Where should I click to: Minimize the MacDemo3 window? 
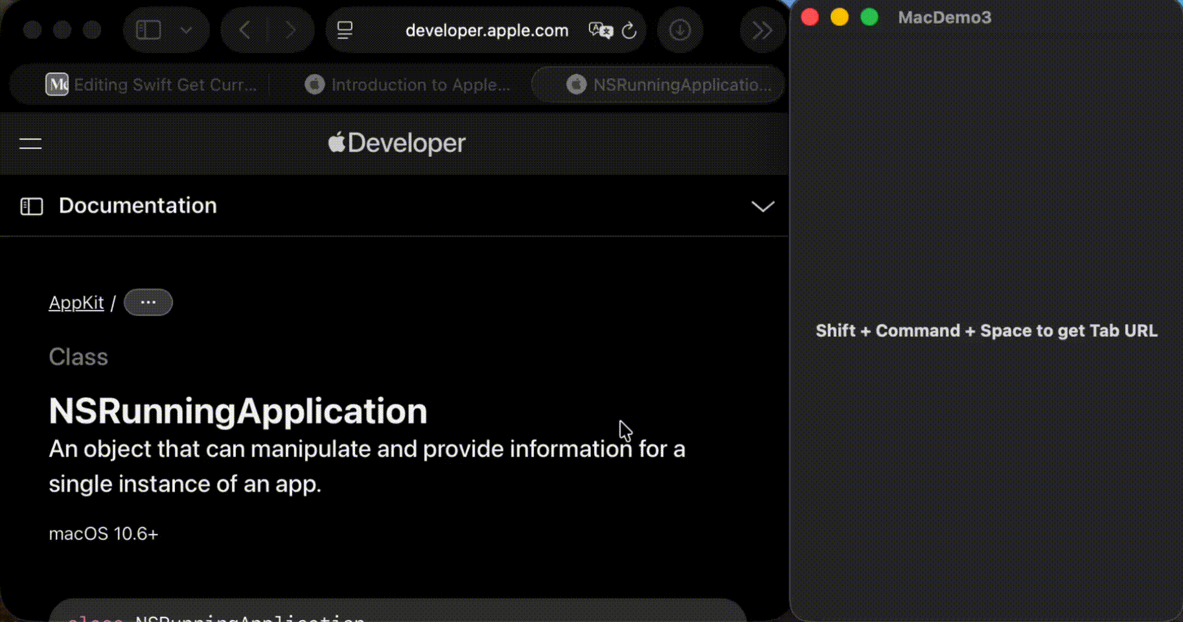point(840,17)
